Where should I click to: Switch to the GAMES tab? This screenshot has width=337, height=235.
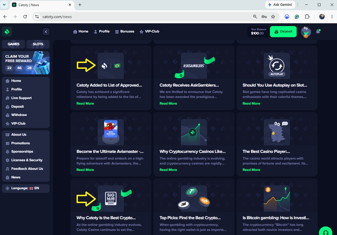tap(14, 44)
